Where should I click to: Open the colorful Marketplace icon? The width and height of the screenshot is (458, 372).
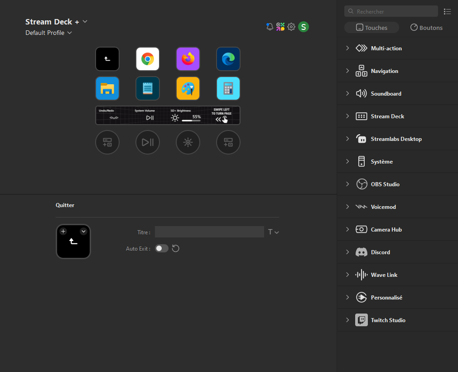[x=280, y=27]
